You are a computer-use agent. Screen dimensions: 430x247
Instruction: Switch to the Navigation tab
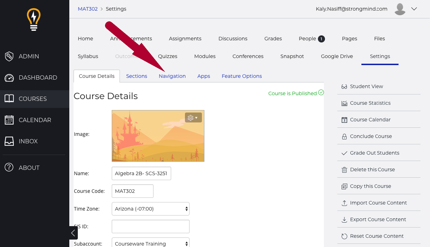pyautogui.click(x=172, y=76)
